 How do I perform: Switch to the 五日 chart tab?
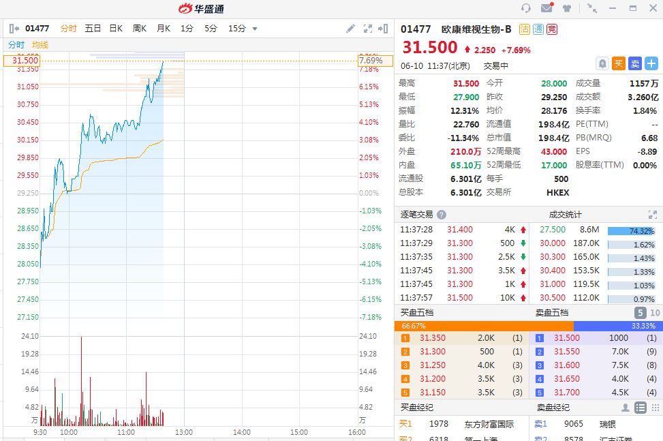coord(93,29)
